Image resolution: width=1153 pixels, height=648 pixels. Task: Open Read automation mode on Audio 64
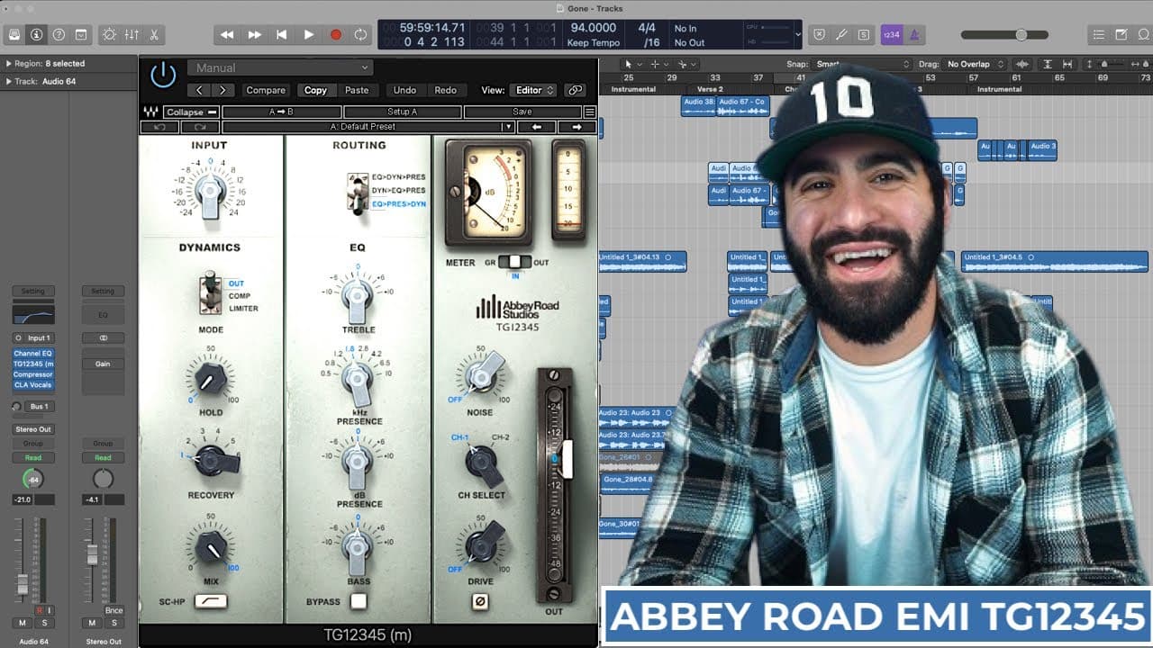pos(33,457)
